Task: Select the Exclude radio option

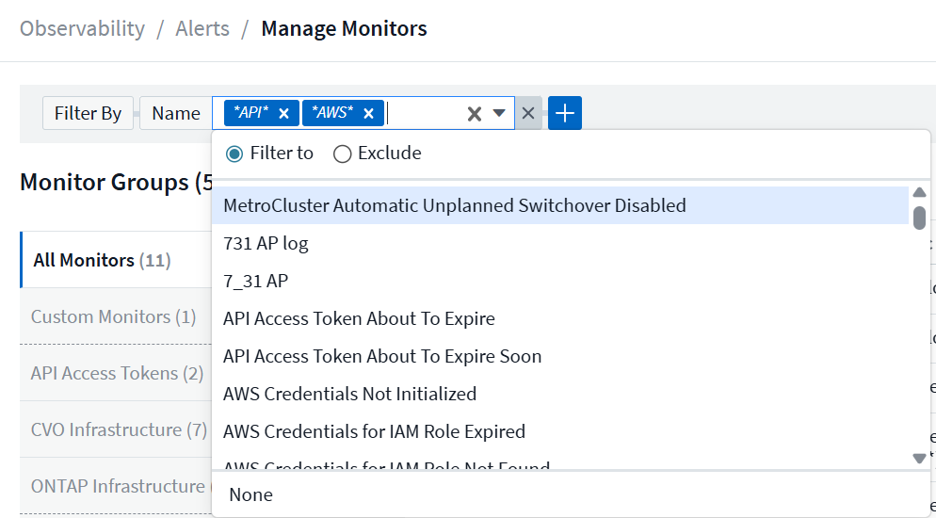Action: [x=343, y=154]
